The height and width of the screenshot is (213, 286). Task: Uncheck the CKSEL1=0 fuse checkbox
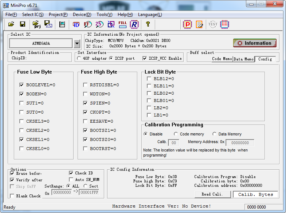coord(21,139)
